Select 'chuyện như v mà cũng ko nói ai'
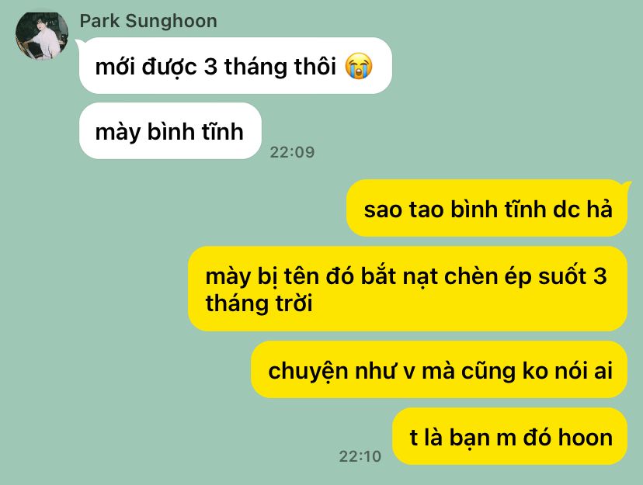The image size is (643, 485). tap(440, 369)
